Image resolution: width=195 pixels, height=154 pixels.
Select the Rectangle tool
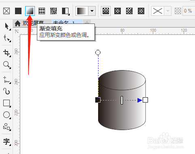point(7,103)
